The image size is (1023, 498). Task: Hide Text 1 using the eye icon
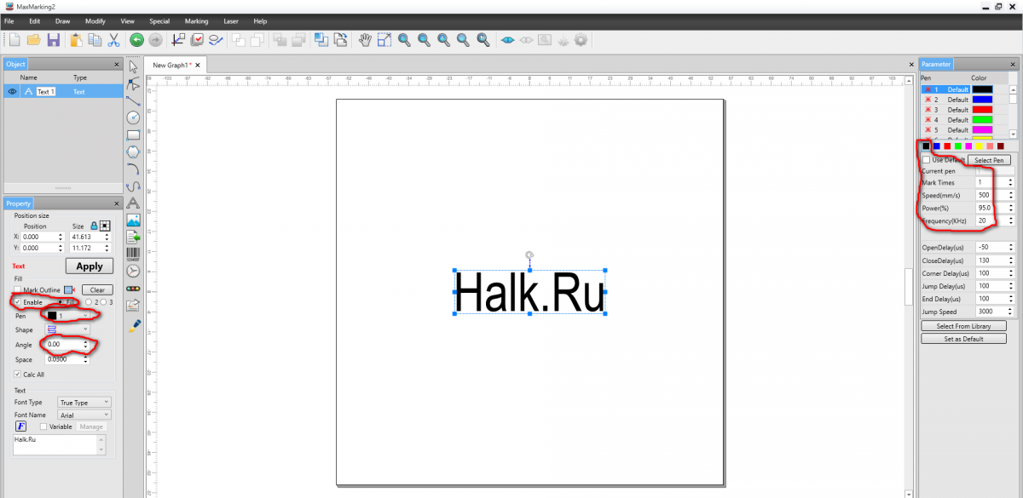click(x=13, y=91)
